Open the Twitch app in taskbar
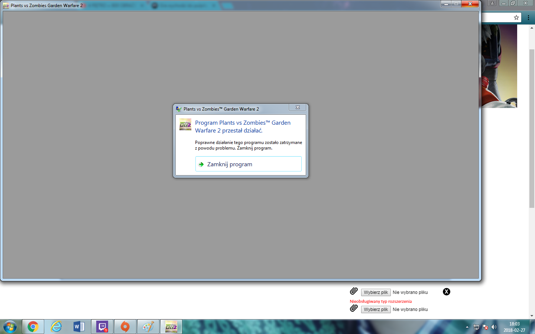This screenshot has height=334, width=535. 102,327
